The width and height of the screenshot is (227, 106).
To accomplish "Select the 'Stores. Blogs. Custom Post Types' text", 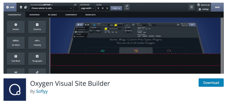I will 136,40.
